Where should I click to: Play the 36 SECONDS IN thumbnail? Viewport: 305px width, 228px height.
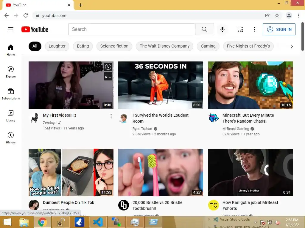(x=161, y=85)
